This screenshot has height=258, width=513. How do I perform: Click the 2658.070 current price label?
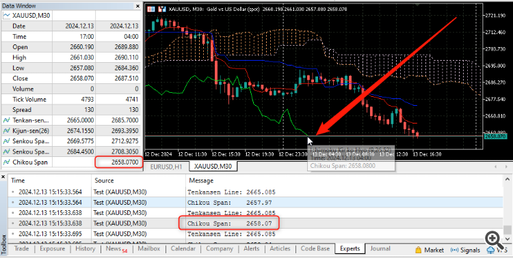[x=495, y=136]
